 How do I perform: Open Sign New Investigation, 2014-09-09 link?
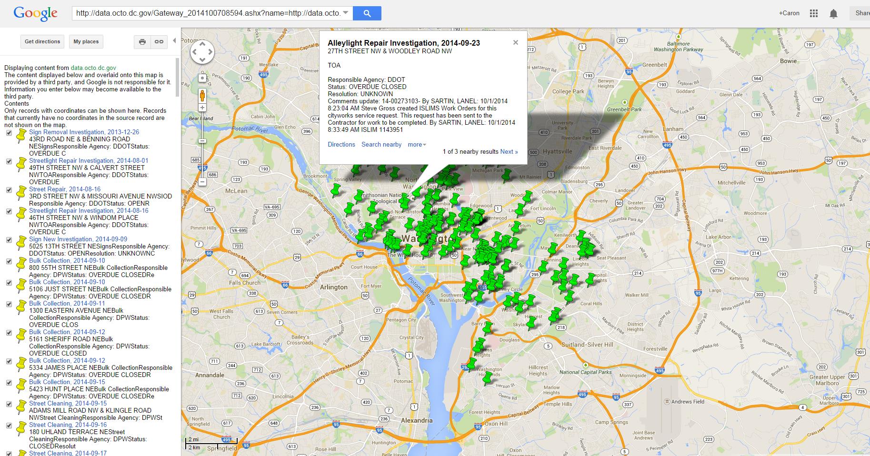tap(78, 239)
